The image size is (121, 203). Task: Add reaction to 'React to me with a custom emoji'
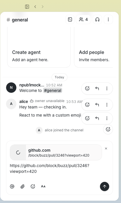pyautogui.click(x=87, y=118)
